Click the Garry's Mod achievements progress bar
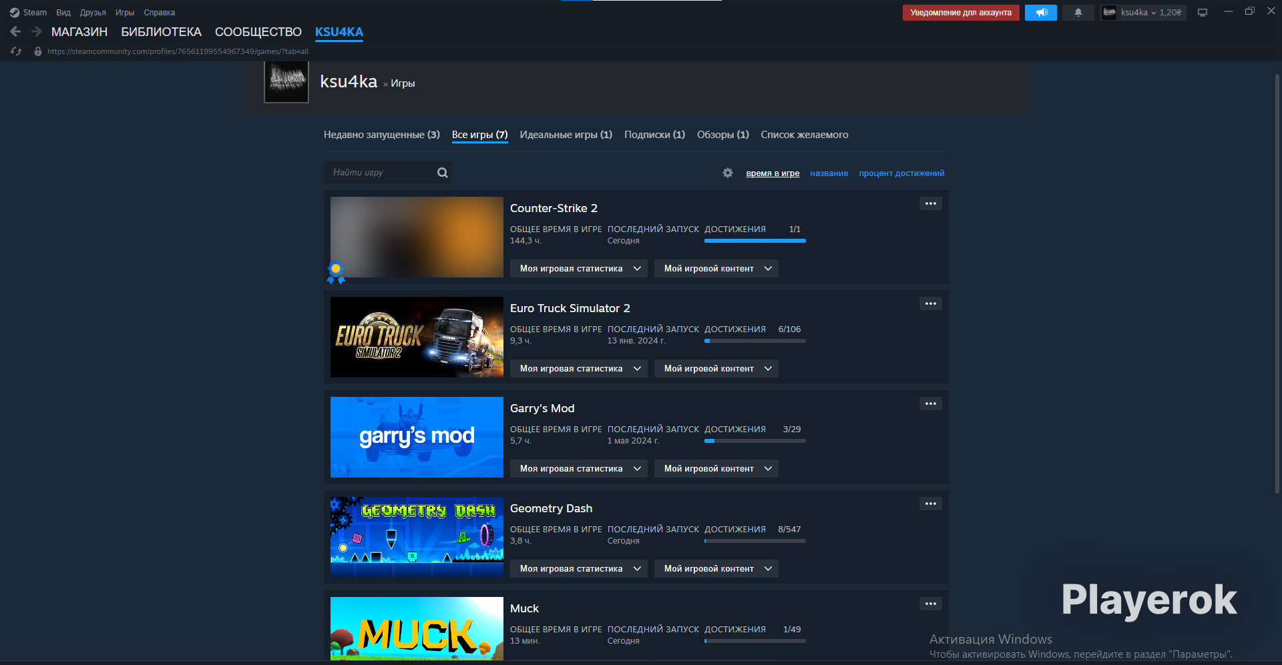The height and width of the screenshot is (665, 1282). pos(755,441)
